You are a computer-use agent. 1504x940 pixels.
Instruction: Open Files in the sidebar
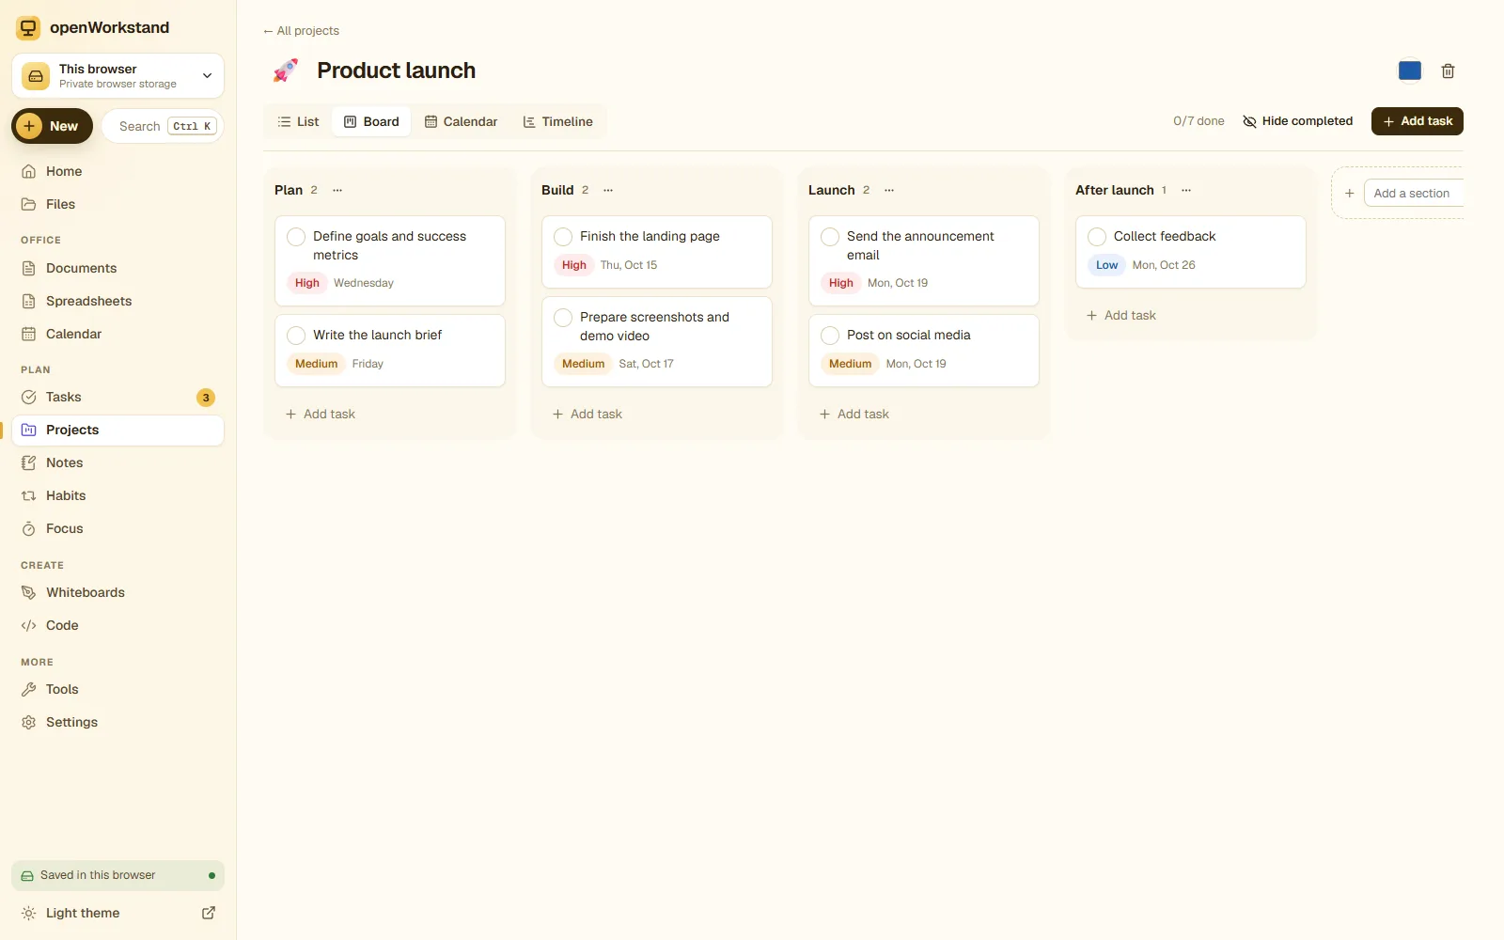click(x=117, y=204)
